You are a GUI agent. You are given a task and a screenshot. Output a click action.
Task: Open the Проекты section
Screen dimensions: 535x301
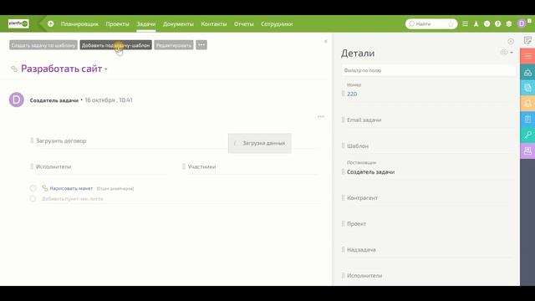pos(117,24)
